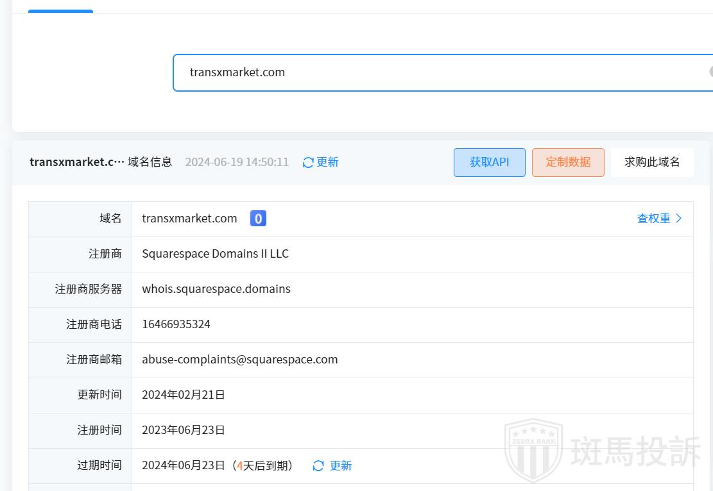The height and width of the screenshot is (491, 713).
Task: Click the chevron arrow next to 查权重
Action: [x=679, y=219]
